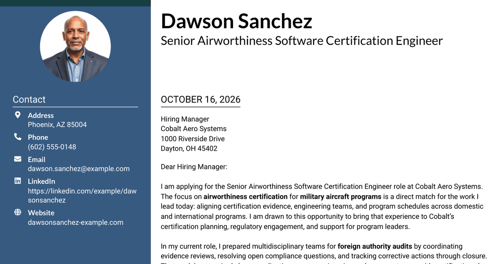Viewport: 502px width, 264px height.
Task: Click the LinkedIn logo icon
Action: (x=18, y=181)
